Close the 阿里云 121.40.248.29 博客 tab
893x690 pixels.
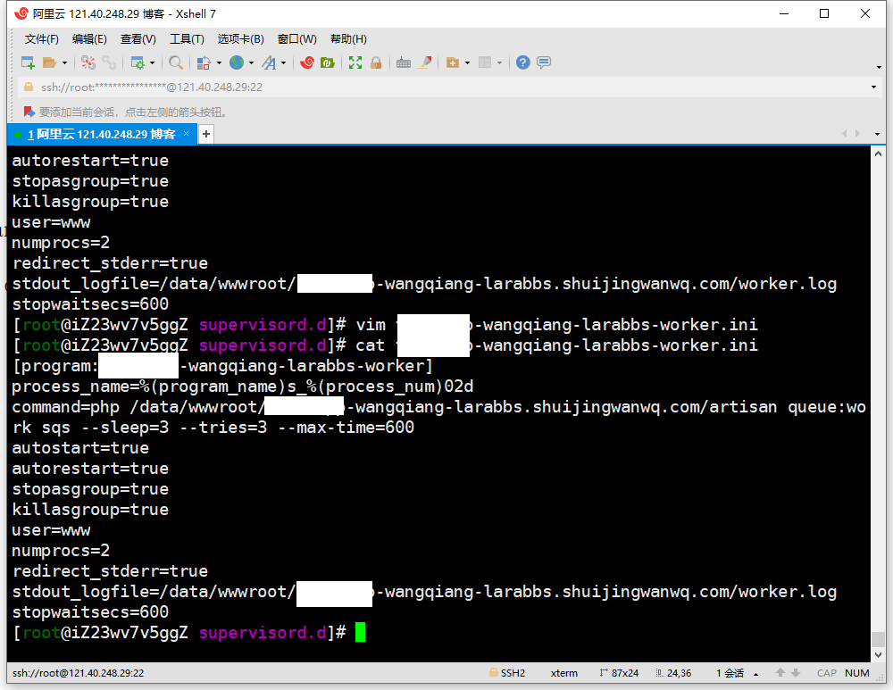[187, 134]
